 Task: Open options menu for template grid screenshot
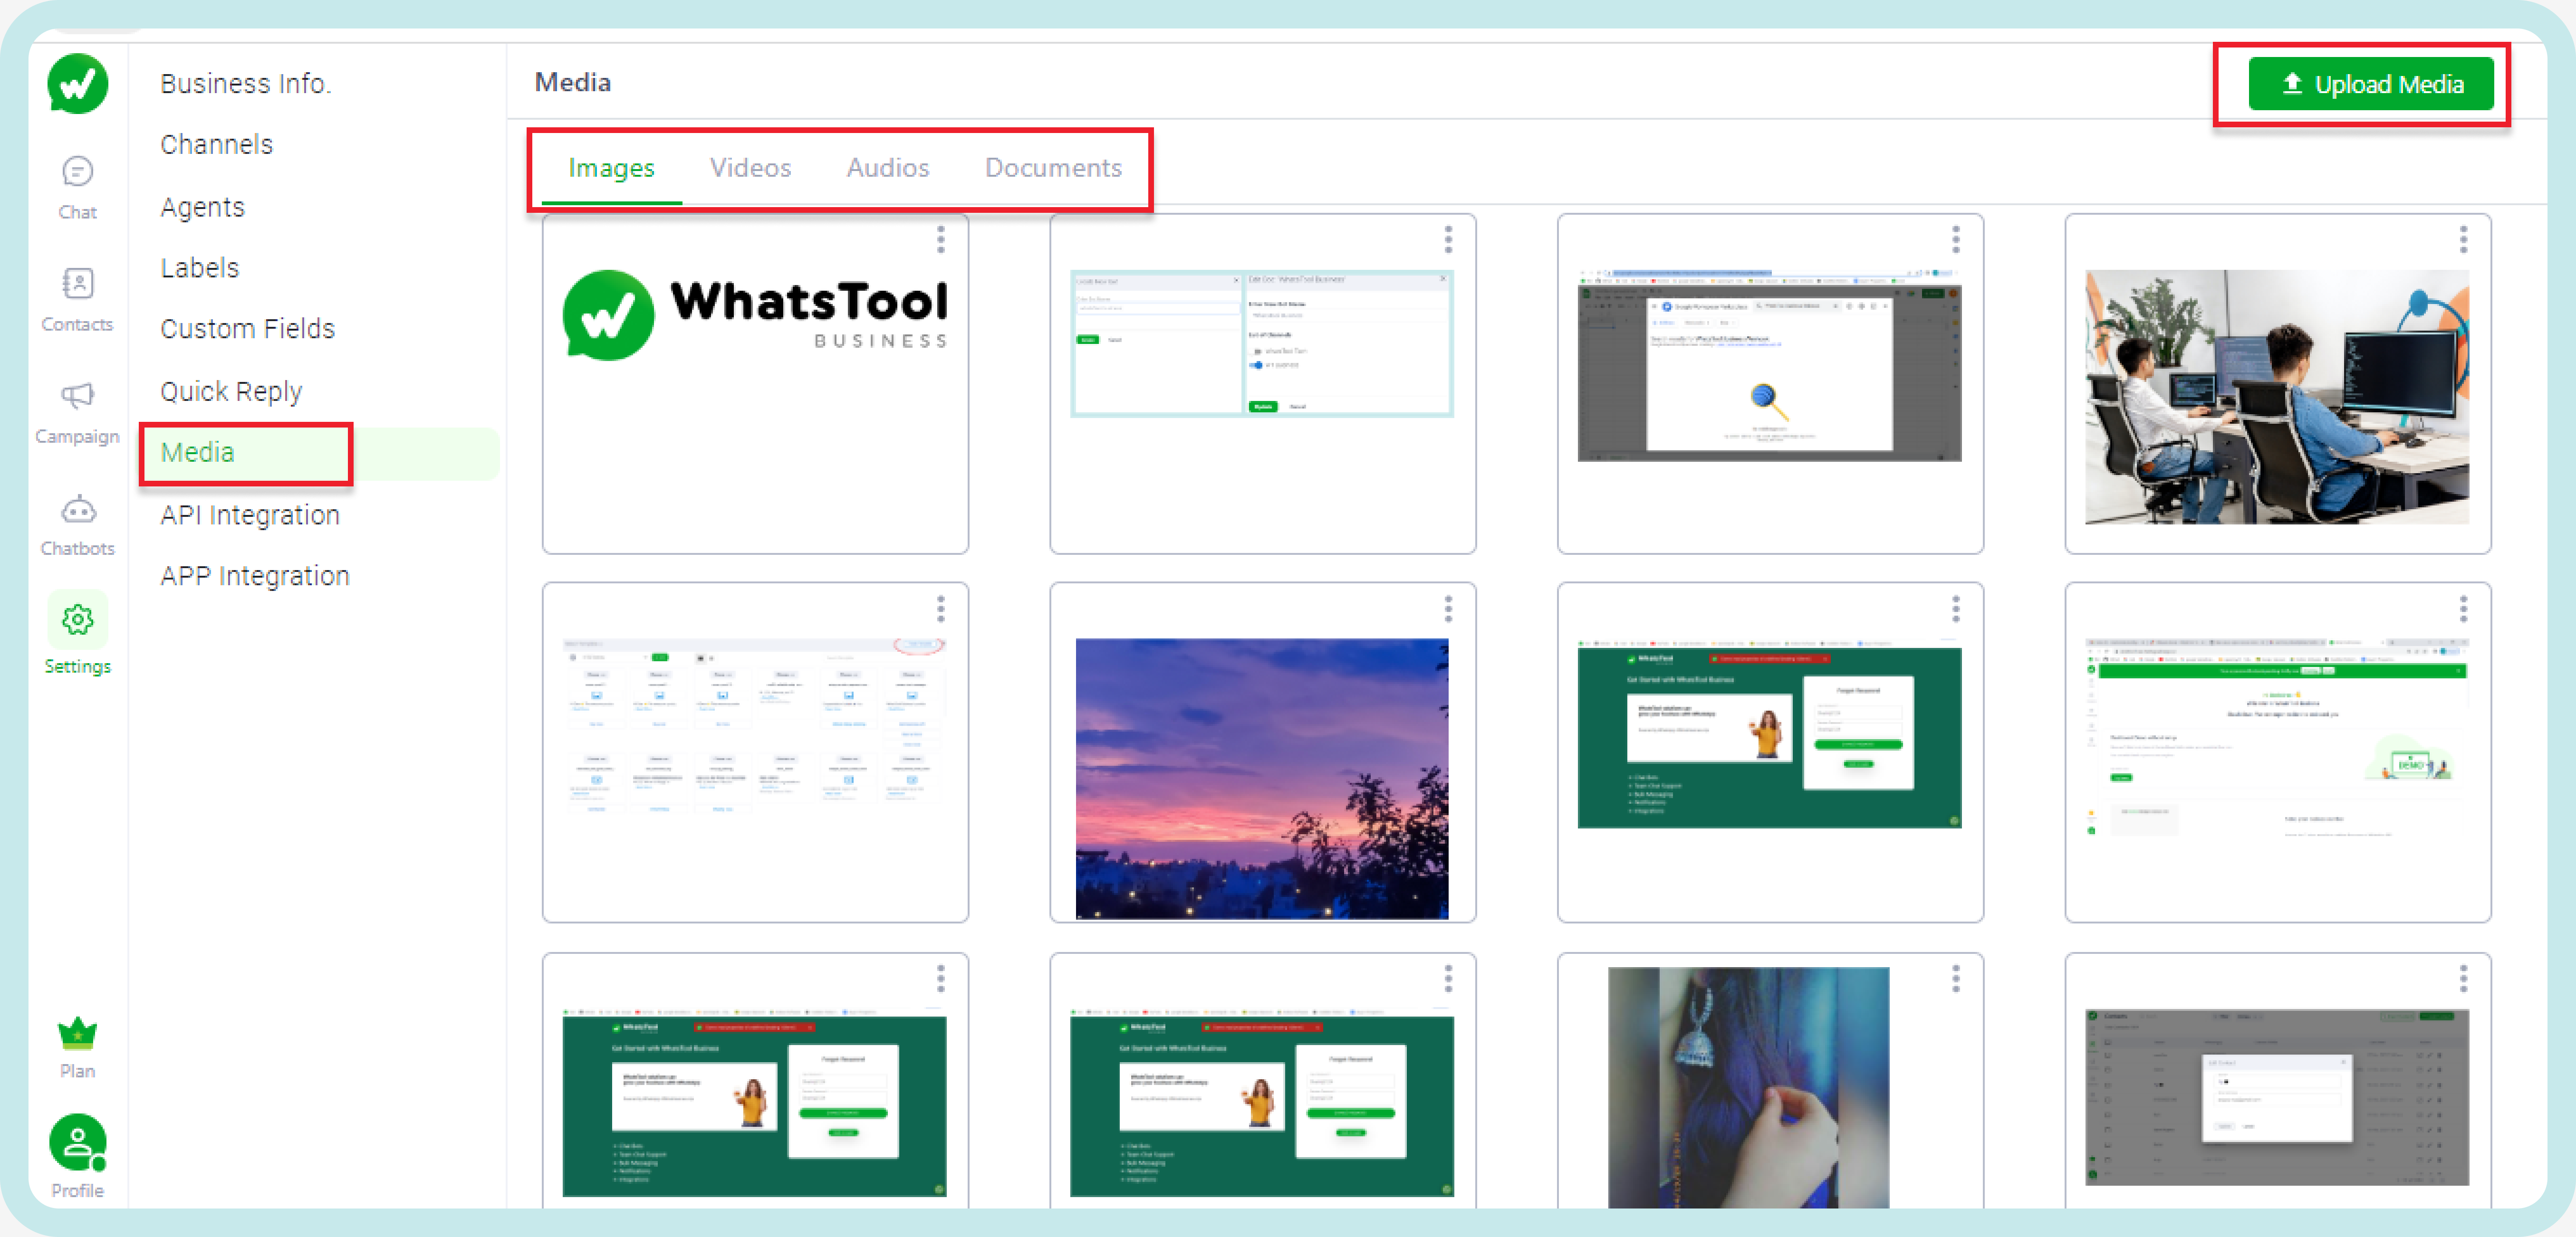coord(940,609)
